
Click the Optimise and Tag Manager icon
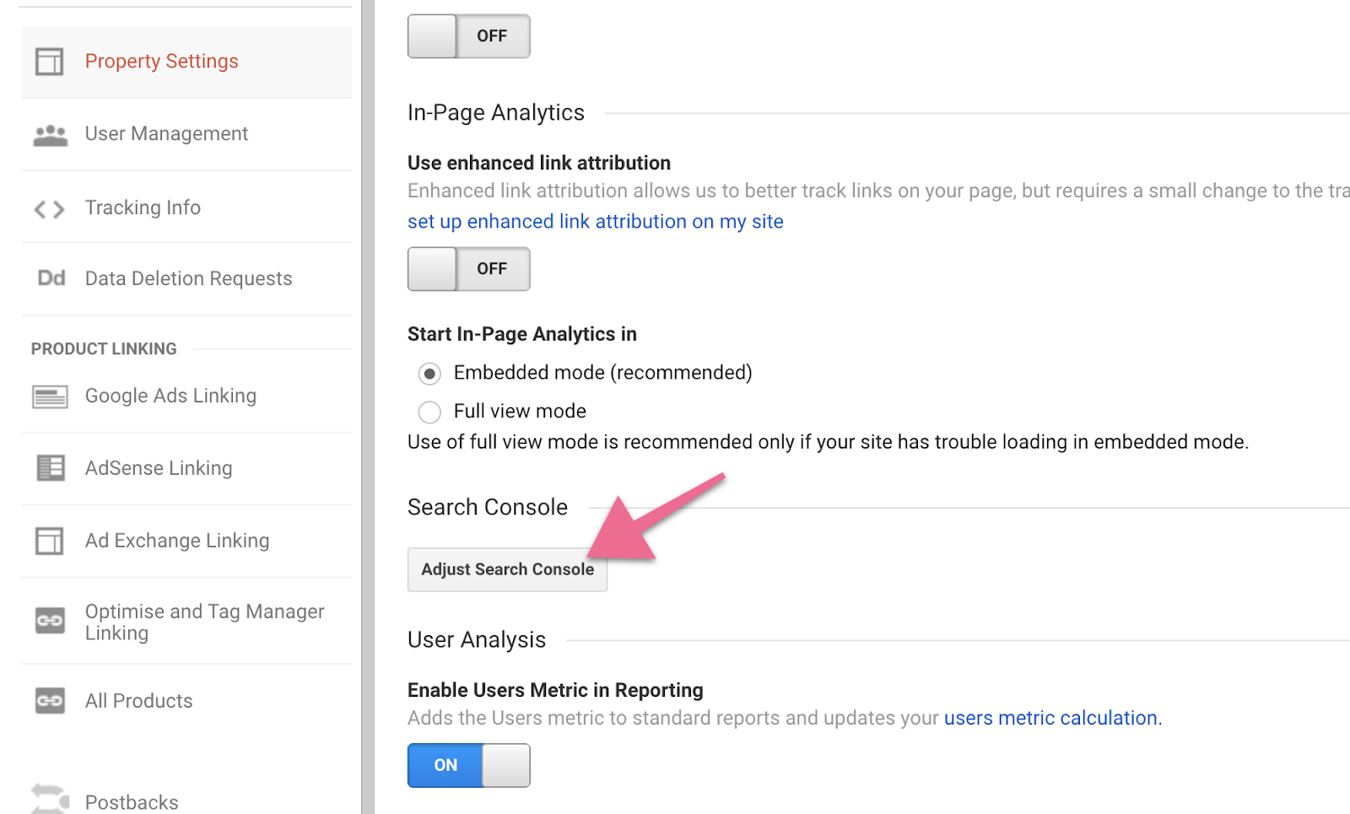point(50,622)
